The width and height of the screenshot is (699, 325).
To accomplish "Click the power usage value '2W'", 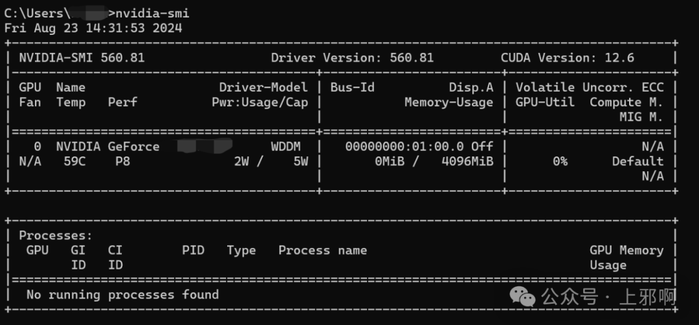I will coord(241,161).
